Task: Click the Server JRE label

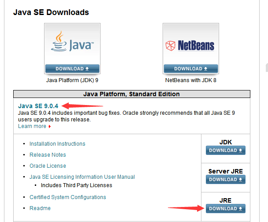Action: click(x=225, y=171)
